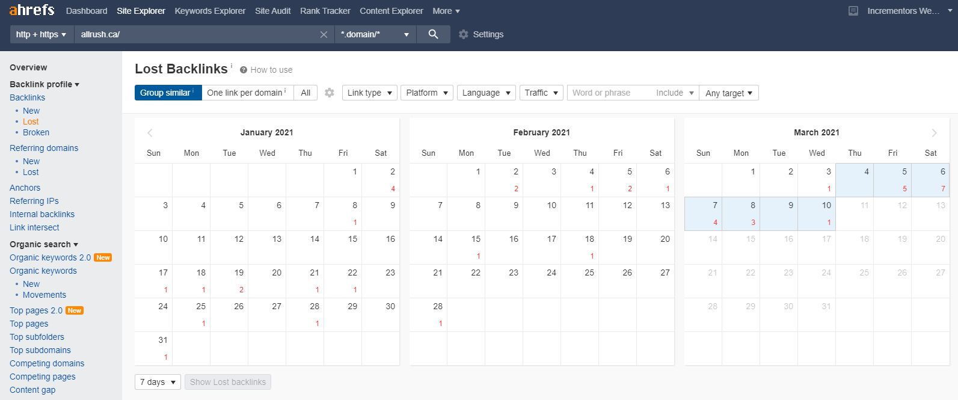Open Keywords Explorer tab

pyautogui.click(x=210, y=11)
